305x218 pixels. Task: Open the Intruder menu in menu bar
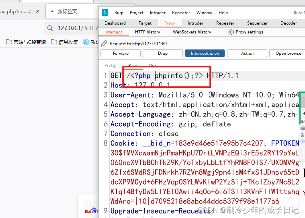coord(158,12)
